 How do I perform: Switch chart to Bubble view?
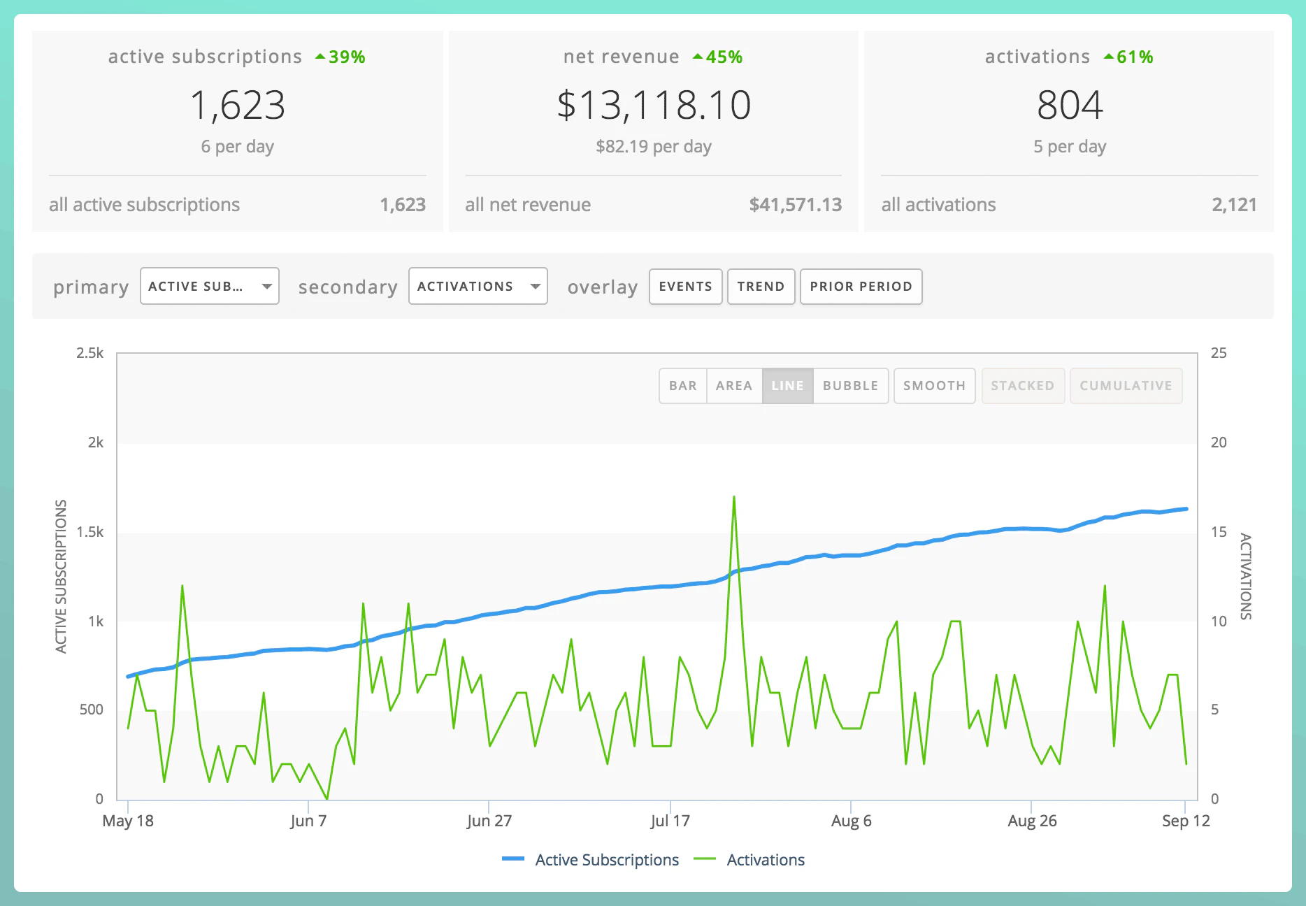pos(850,386)
